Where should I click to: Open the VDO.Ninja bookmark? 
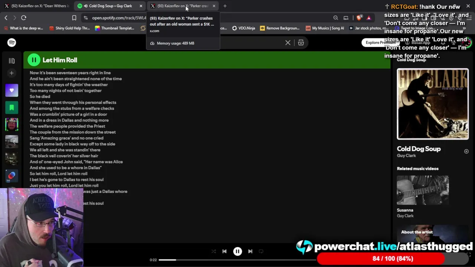point(243,28)
